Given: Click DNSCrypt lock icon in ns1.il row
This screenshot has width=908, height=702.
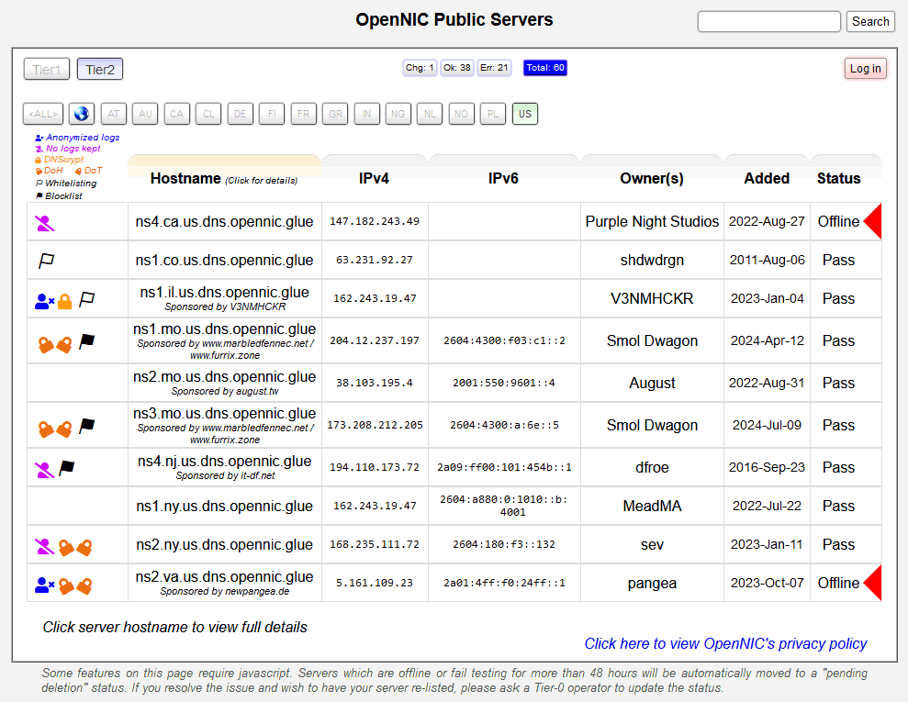Looking at the screenshot, I should [65, 302].
